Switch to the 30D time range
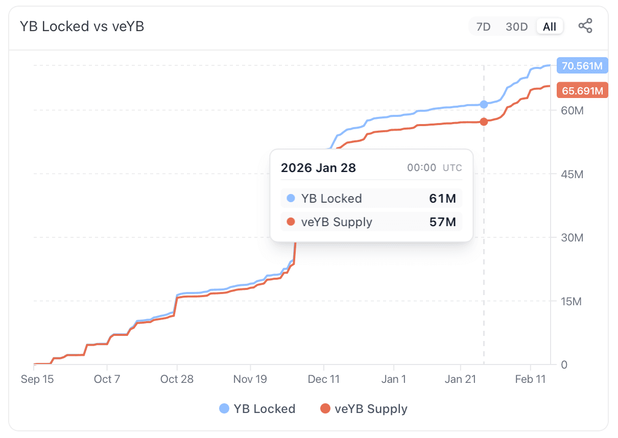 click(x=516, y=27)
